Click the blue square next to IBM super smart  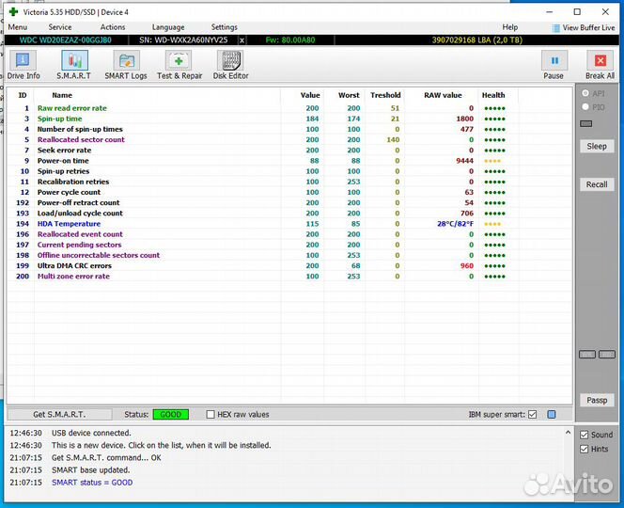[x=552, y=414]
